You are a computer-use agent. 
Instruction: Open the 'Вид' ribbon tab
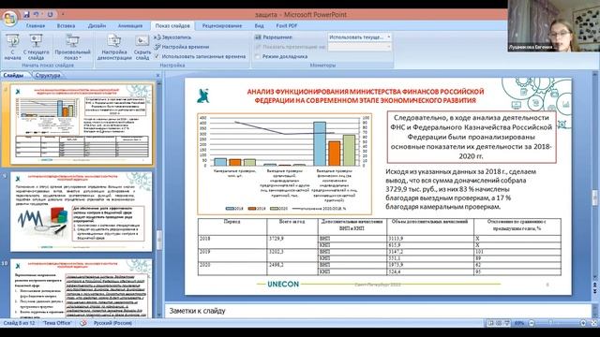coord(259,26)
